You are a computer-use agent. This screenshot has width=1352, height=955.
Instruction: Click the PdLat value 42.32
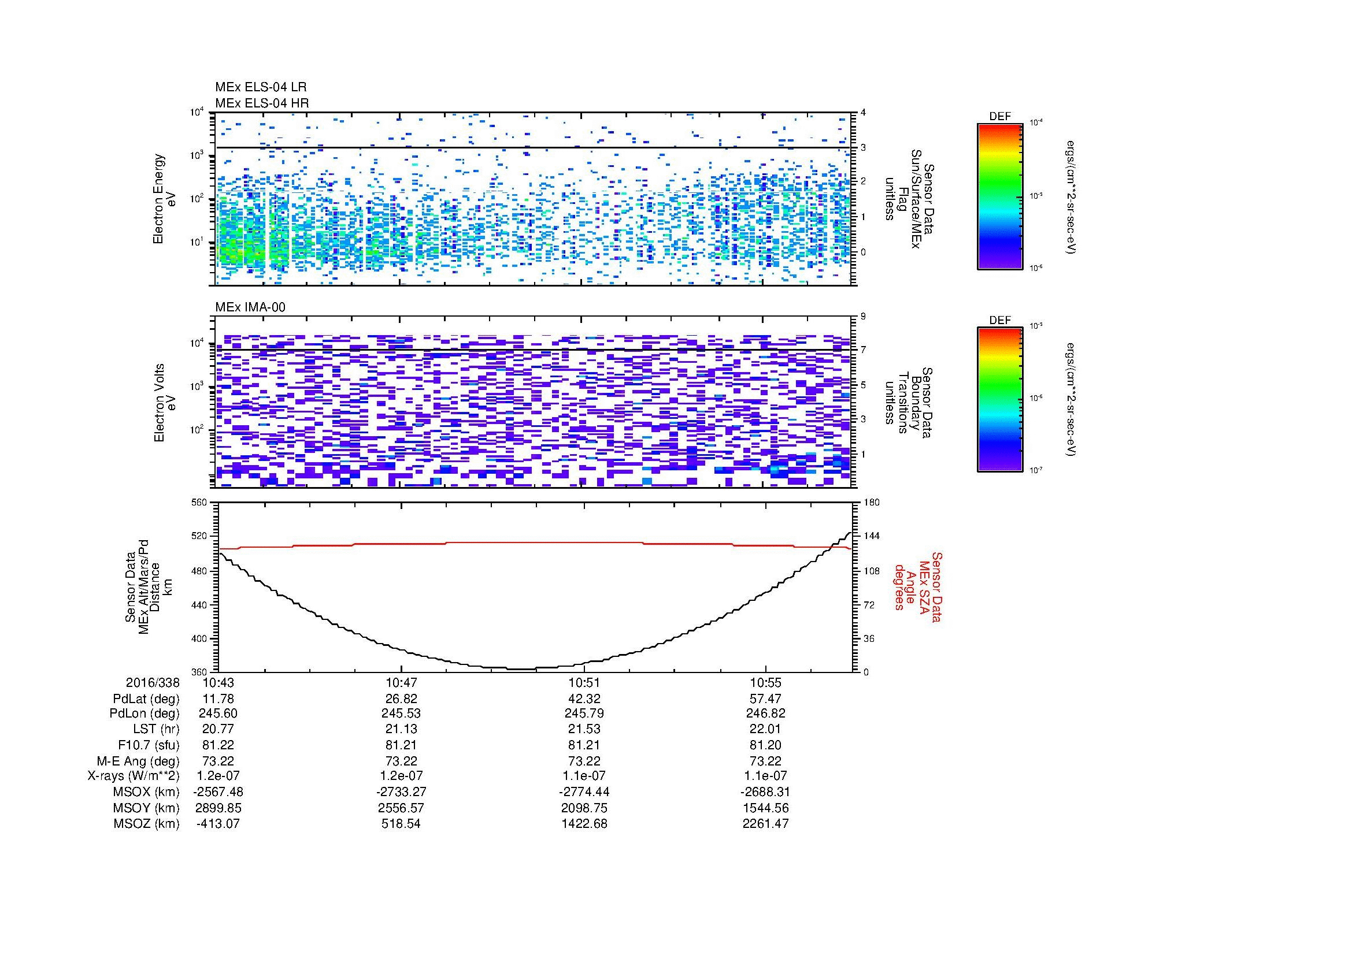coord(584,699)
